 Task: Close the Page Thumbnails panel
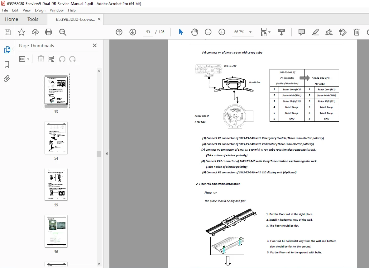pyautogui.click(x=95, y=46)
